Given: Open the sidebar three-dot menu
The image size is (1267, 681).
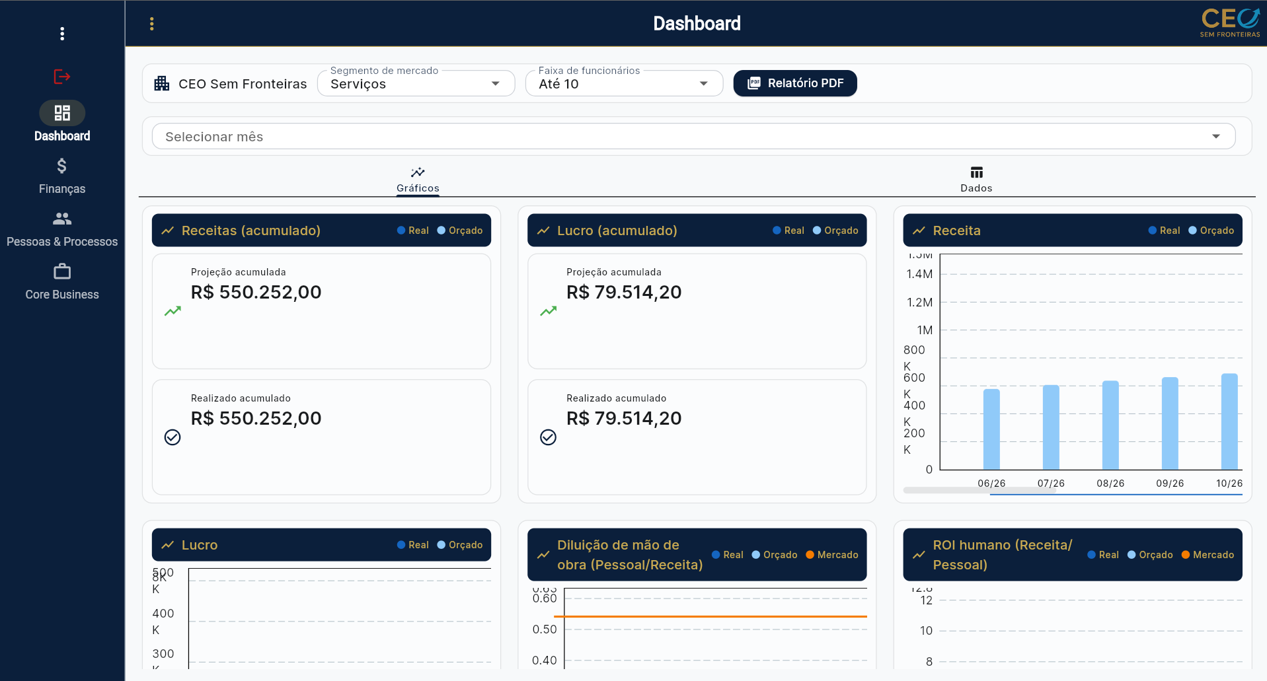Looking at the screenshot, I should (x=62, y=34).
